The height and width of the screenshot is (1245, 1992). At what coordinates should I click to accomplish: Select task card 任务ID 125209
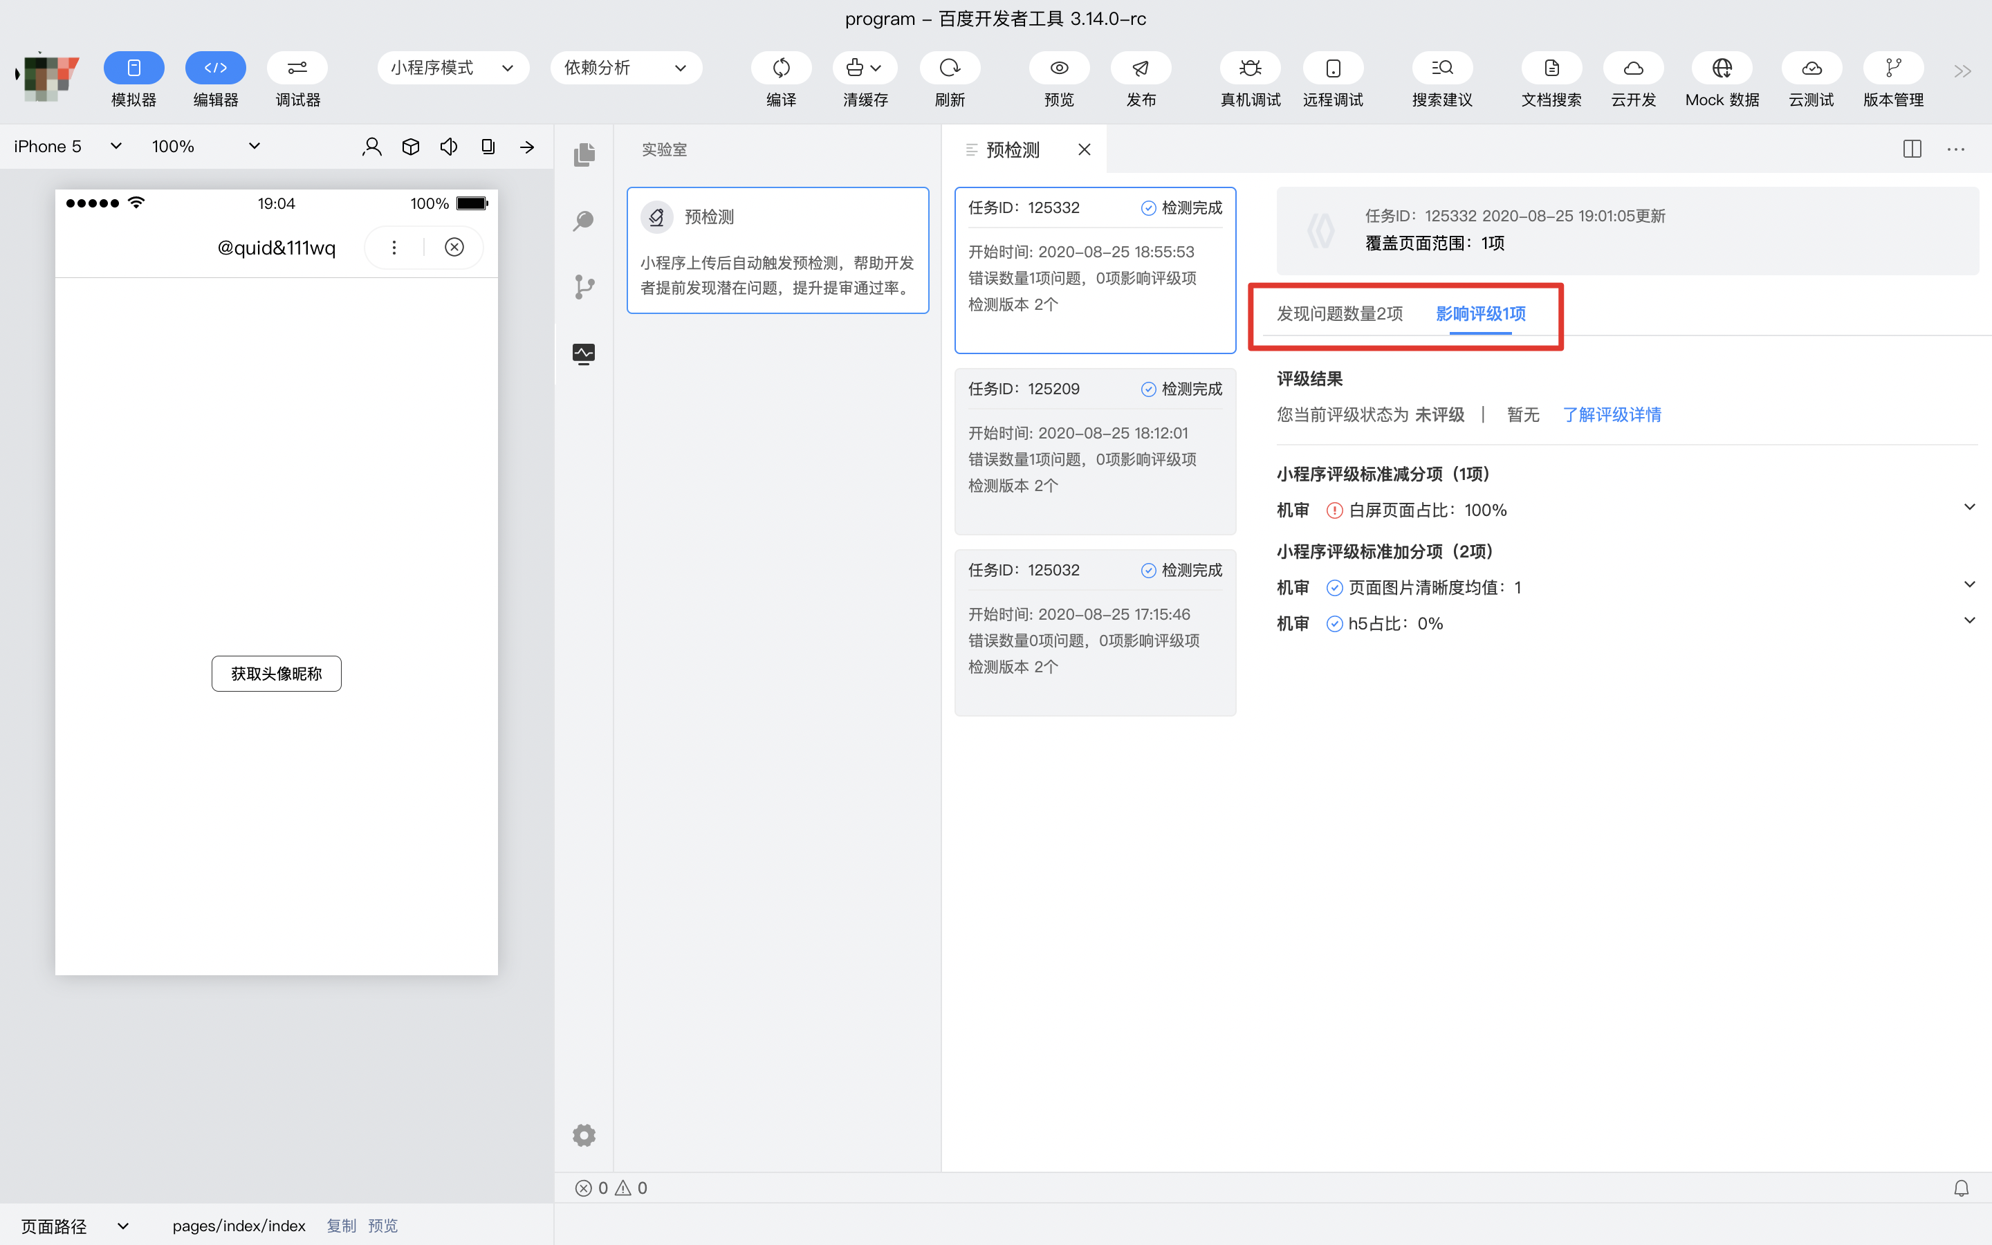1095,451
